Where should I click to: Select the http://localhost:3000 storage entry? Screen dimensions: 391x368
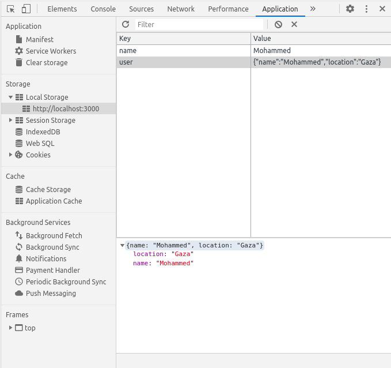58,108
